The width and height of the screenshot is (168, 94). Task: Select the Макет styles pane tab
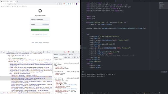(x=71, y=55)
